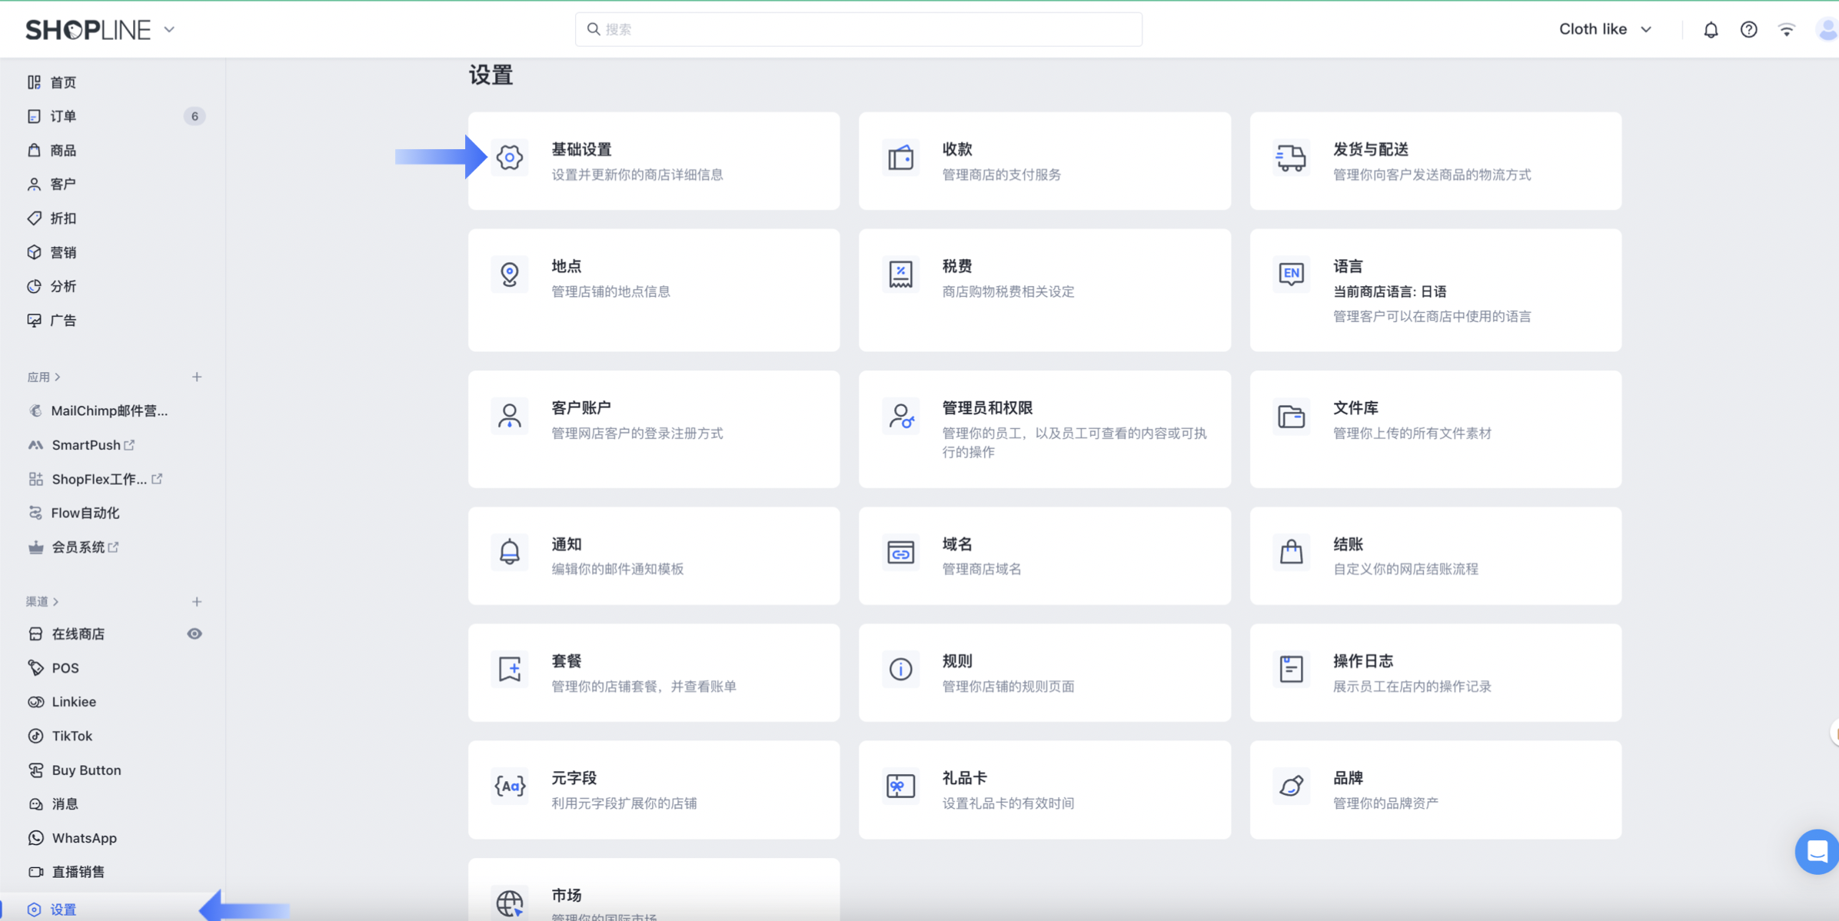Screen dimensions: 1839x921
Task: Open the SHOPLINE logo dropdown arrow
Action: [169, 29]
